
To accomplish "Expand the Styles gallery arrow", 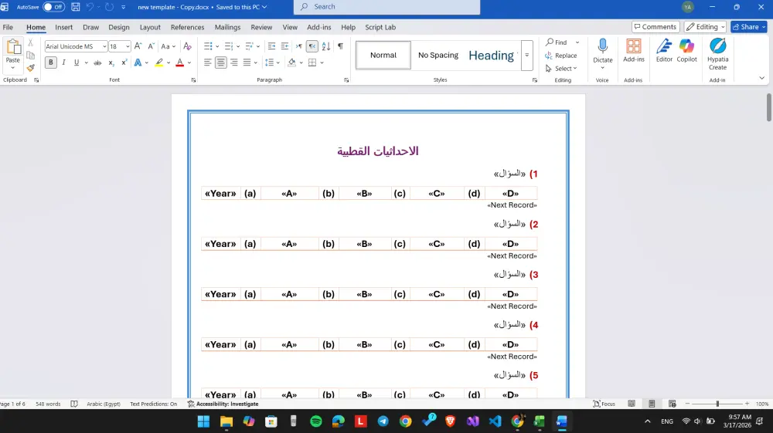I will [x=527, y=55].
